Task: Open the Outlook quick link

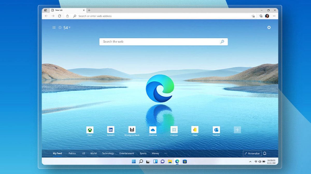Action: (x=216, y=131)
